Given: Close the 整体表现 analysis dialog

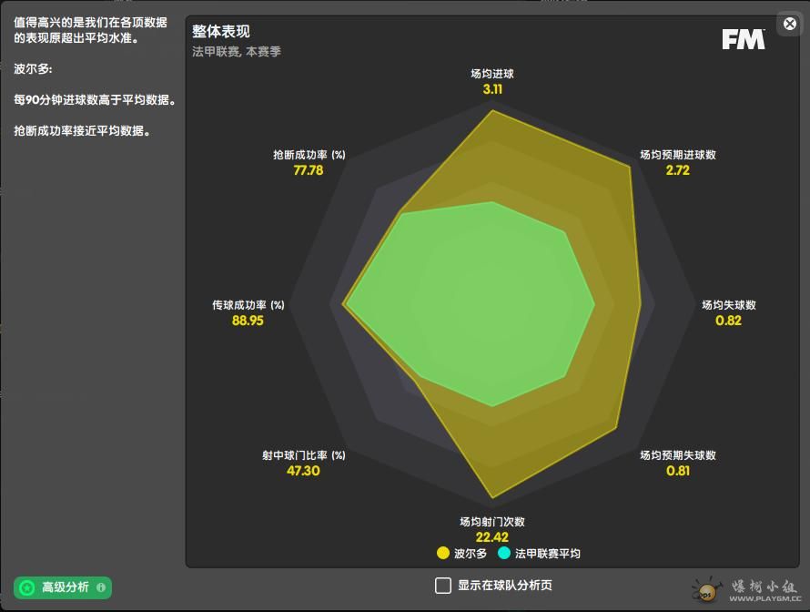Looking at the screenshot, I should (x=789, y=25).
